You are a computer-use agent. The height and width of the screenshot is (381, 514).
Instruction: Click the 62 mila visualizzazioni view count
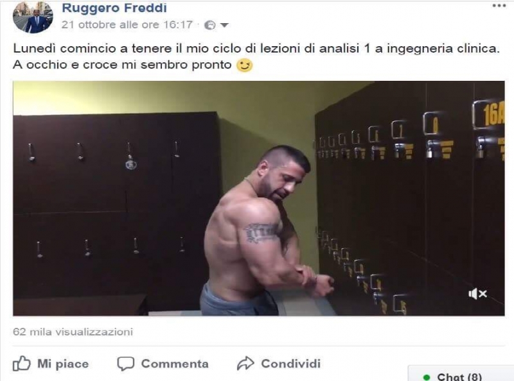(73, 332)
